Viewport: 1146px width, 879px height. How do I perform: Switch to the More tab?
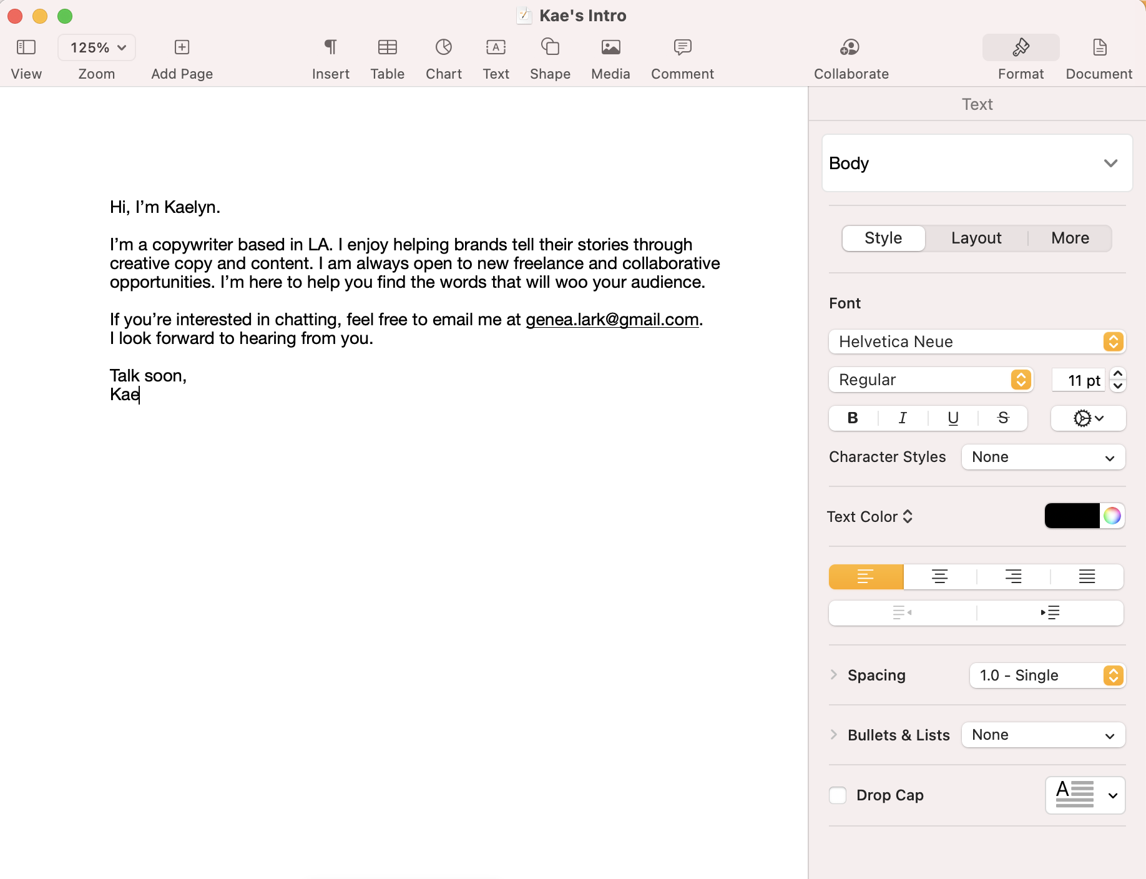coord(1070,238)
